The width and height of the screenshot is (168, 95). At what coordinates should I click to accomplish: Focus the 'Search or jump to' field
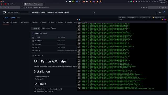[19, 12]
